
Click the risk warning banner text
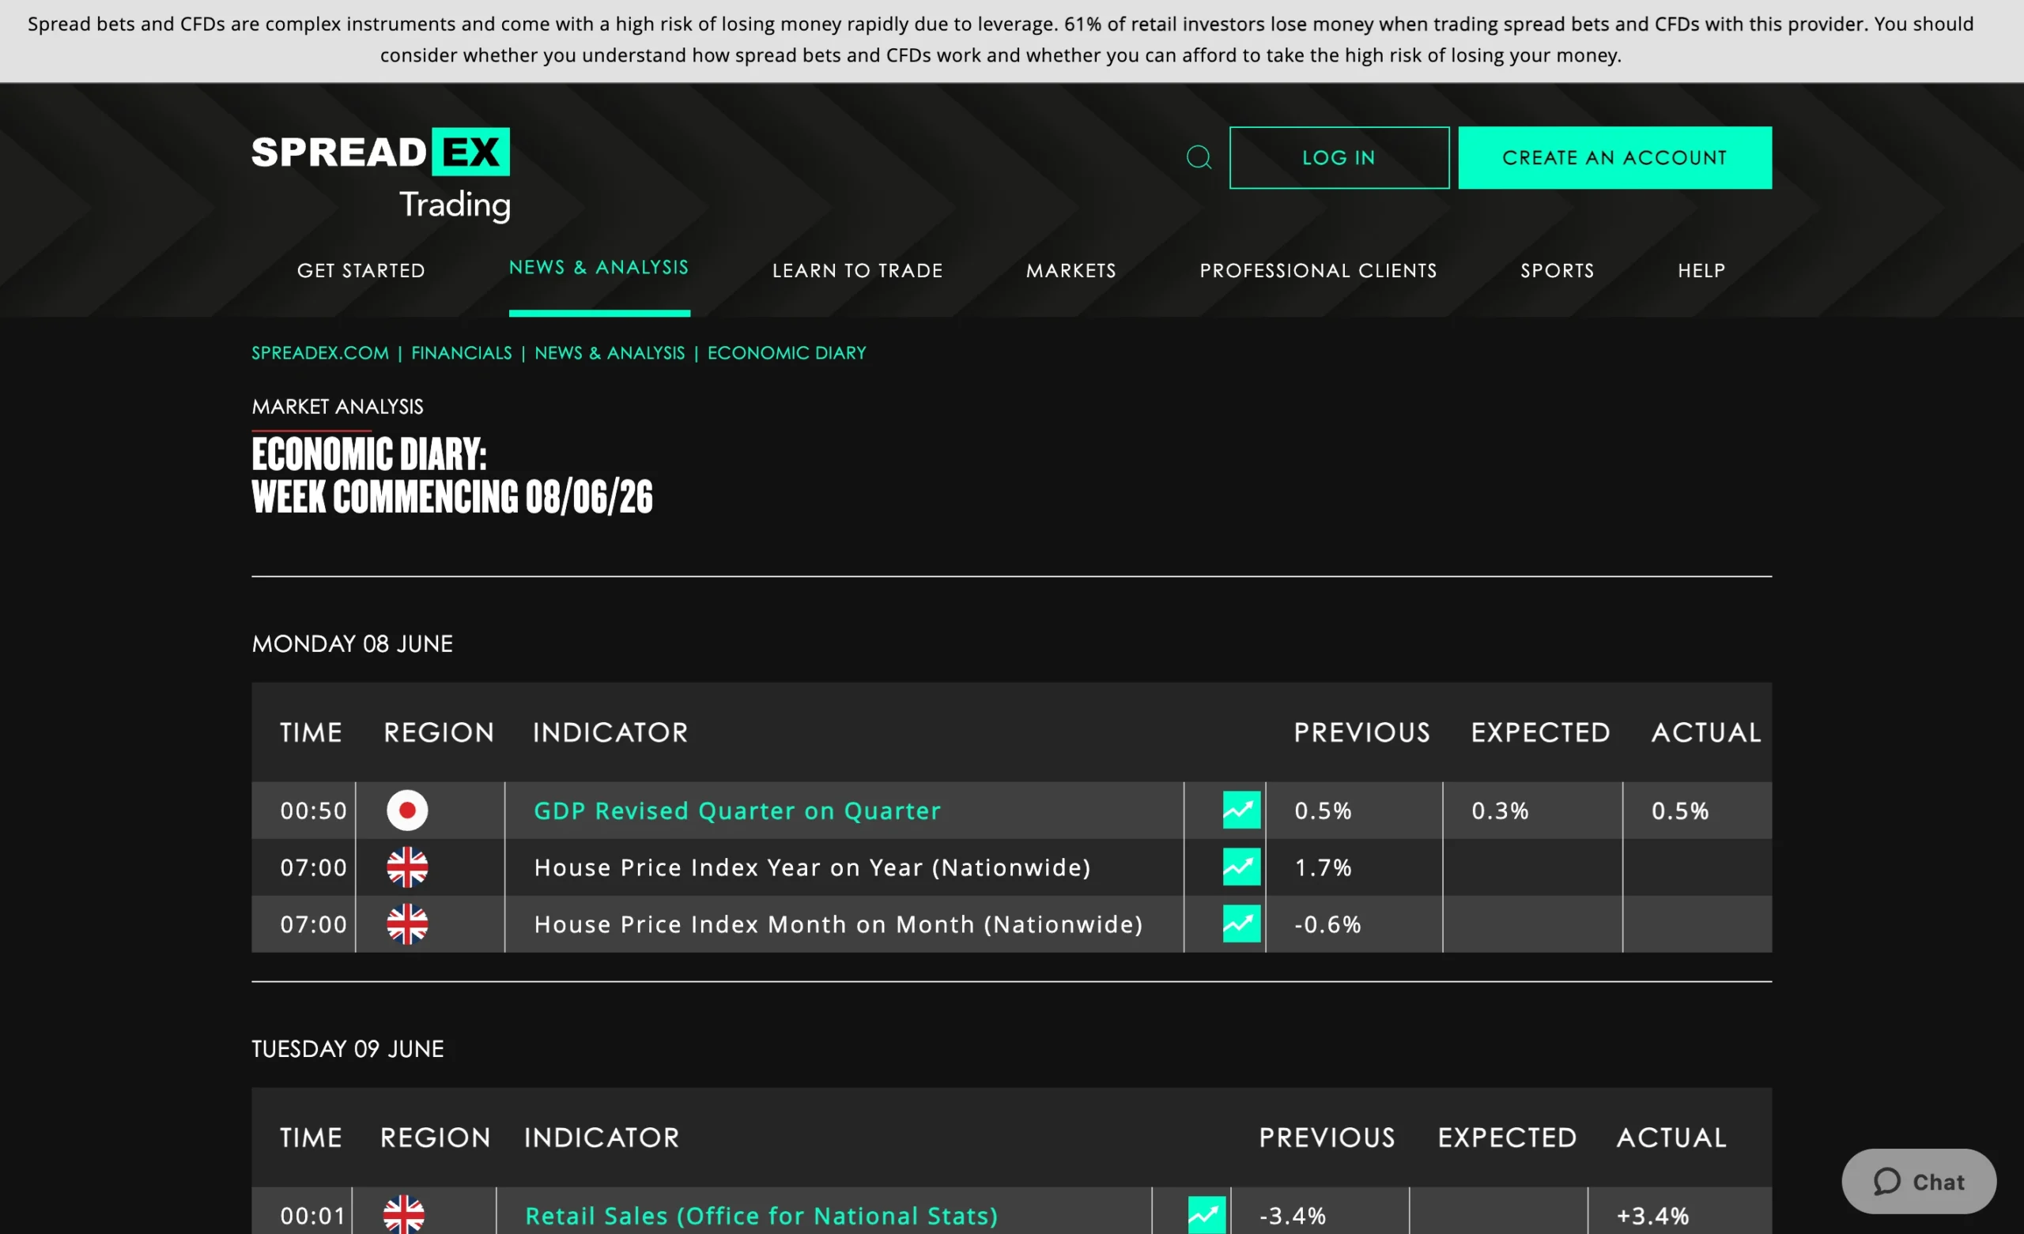click(1000, 40)
